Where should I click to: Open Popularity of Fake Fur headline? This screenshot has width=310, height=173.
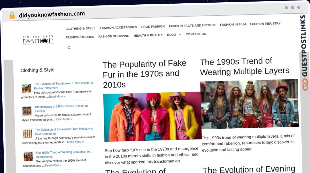click(x=144, y=74)
